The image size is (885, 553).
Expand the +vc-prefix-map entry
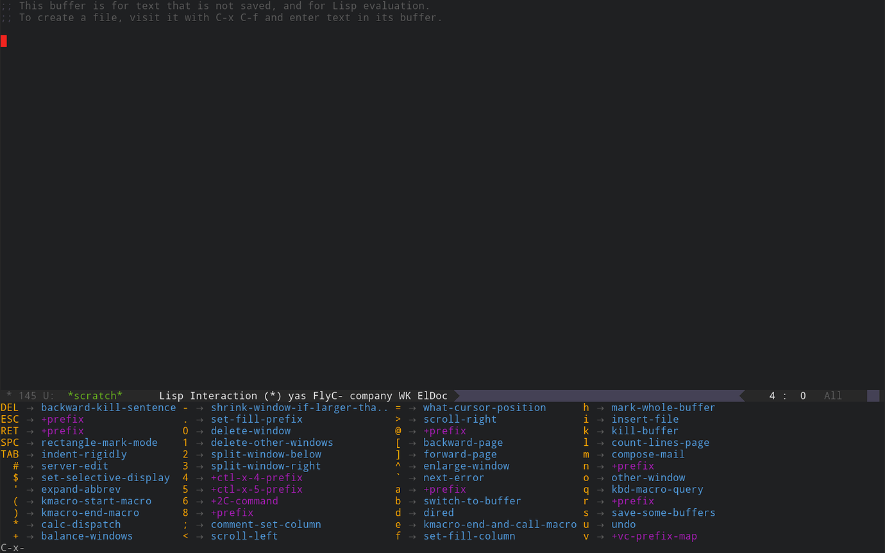click(x=653, y=536)
